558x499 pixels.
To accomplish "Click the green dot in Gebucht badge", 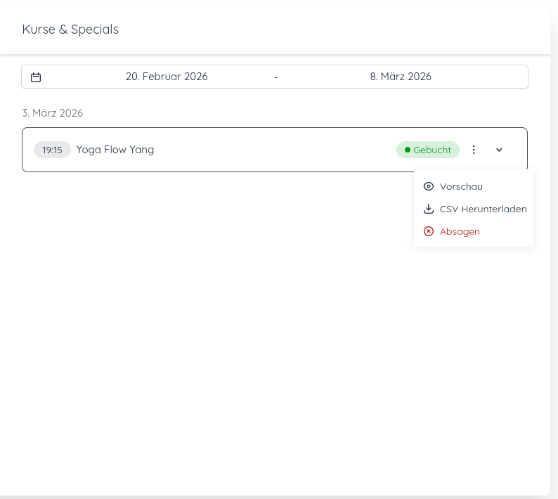I will point(408,150).
